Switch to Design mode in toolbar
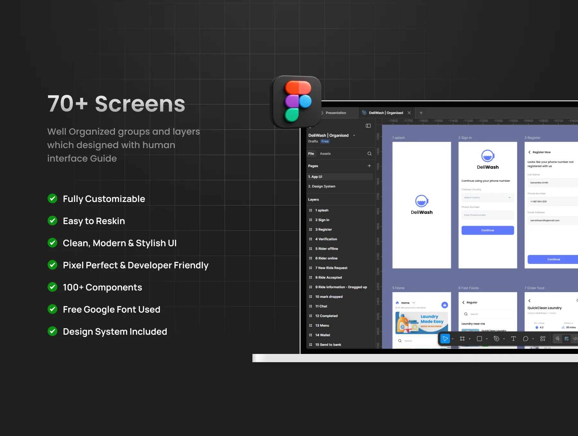 point(566,339)
